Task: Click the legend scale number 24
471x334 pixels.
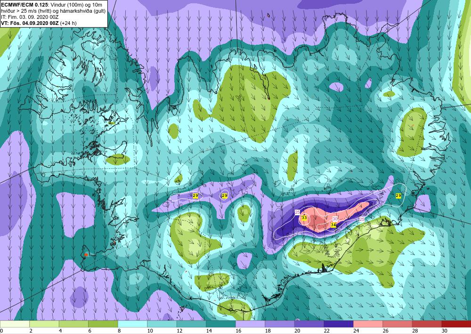Action: tap(356, 331)
